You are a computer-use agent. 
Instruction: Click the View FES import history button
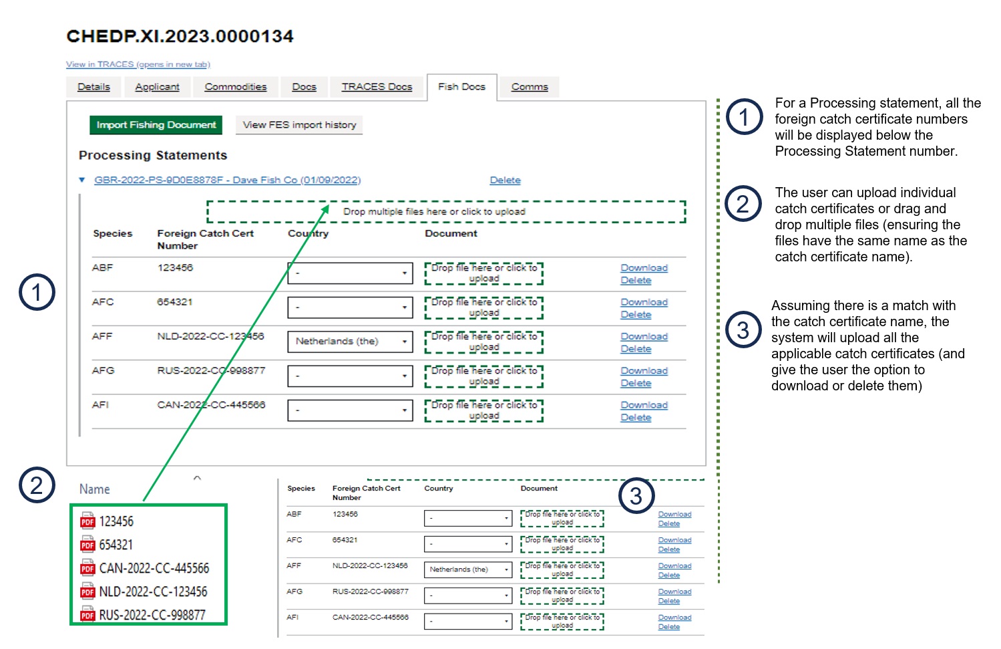tap(299, 125)
